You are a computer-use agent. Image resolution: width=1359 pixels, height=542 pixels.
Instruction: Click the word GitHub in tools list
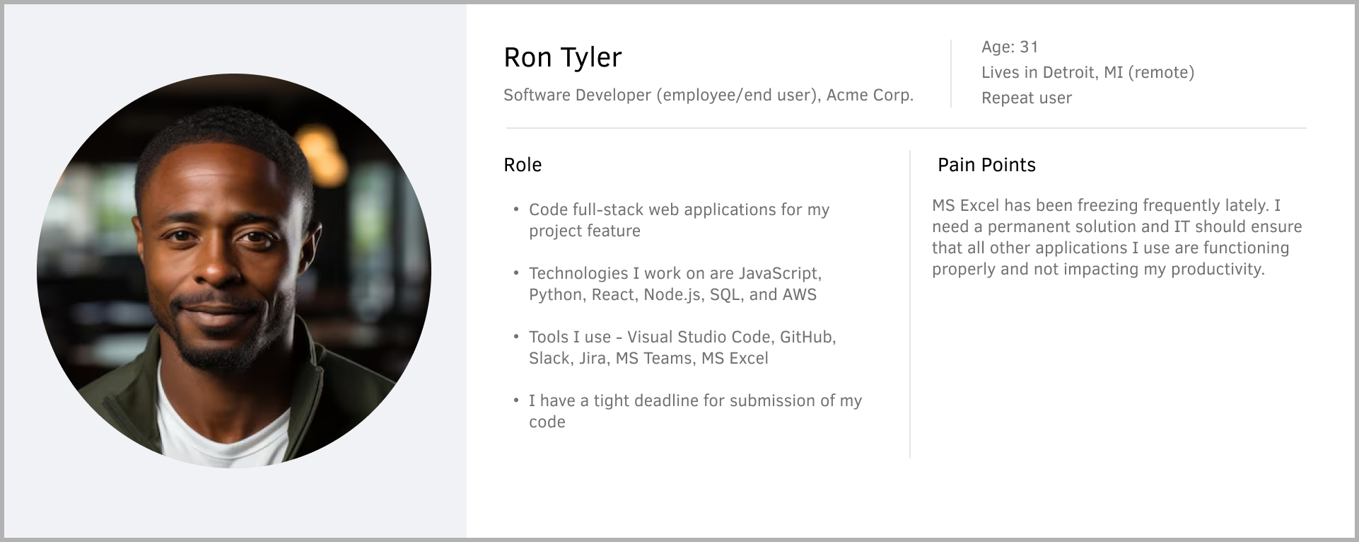point(806,337)
